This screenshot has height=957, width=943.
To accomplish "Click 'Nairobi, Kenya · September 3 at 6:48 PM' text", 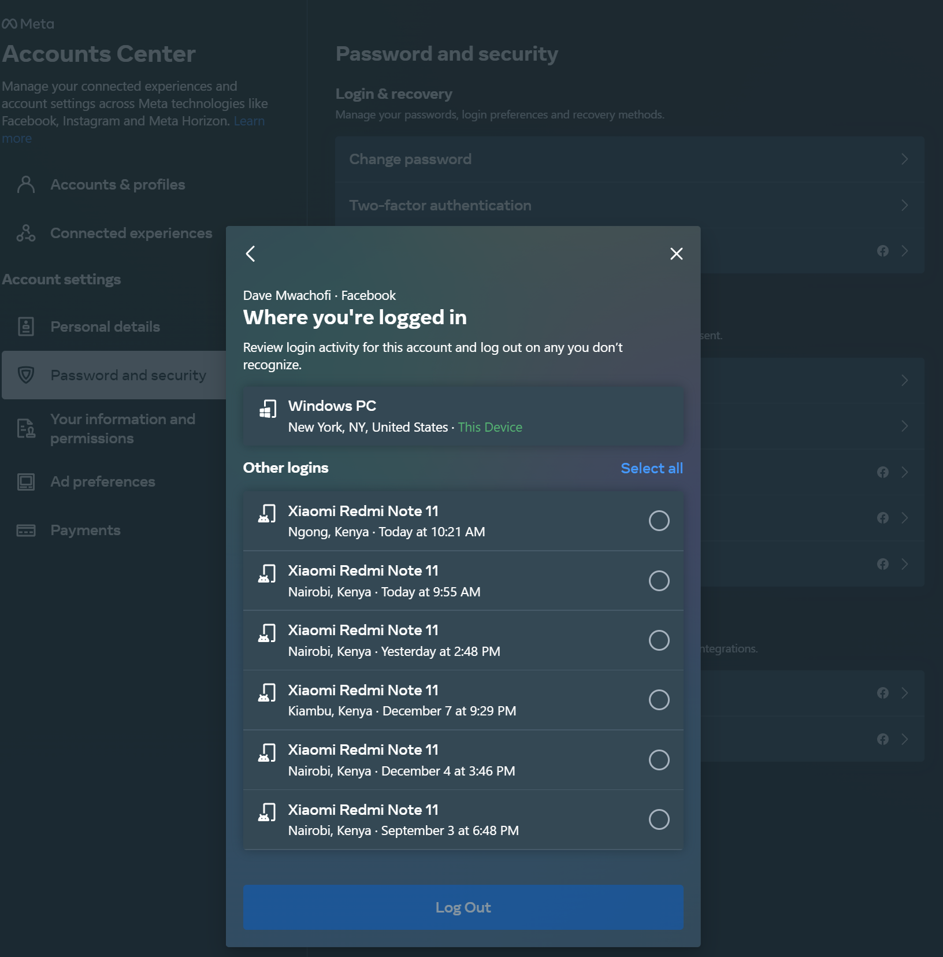I will 403,830.
